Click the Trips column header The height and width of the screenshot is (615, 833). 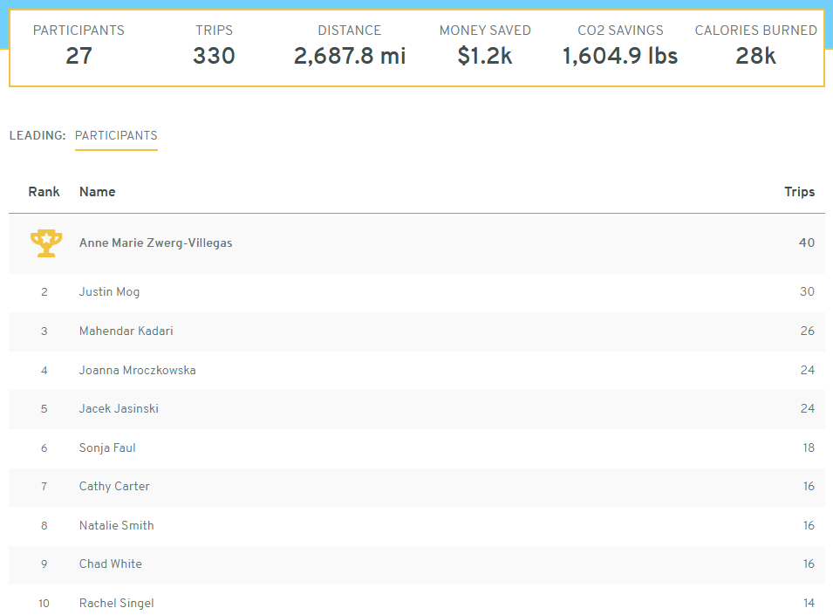(799, 192)
